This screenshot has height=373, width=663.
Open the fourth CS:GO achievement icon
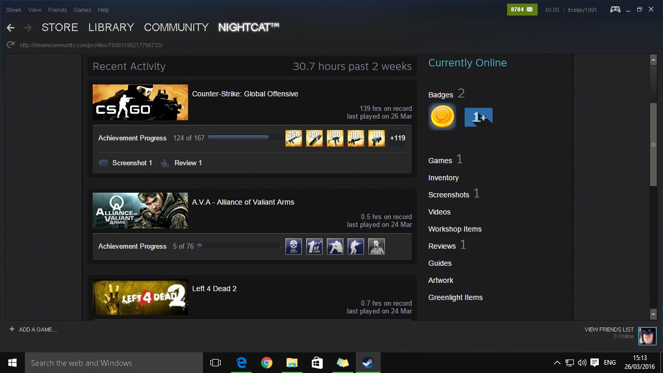[356, 138]
